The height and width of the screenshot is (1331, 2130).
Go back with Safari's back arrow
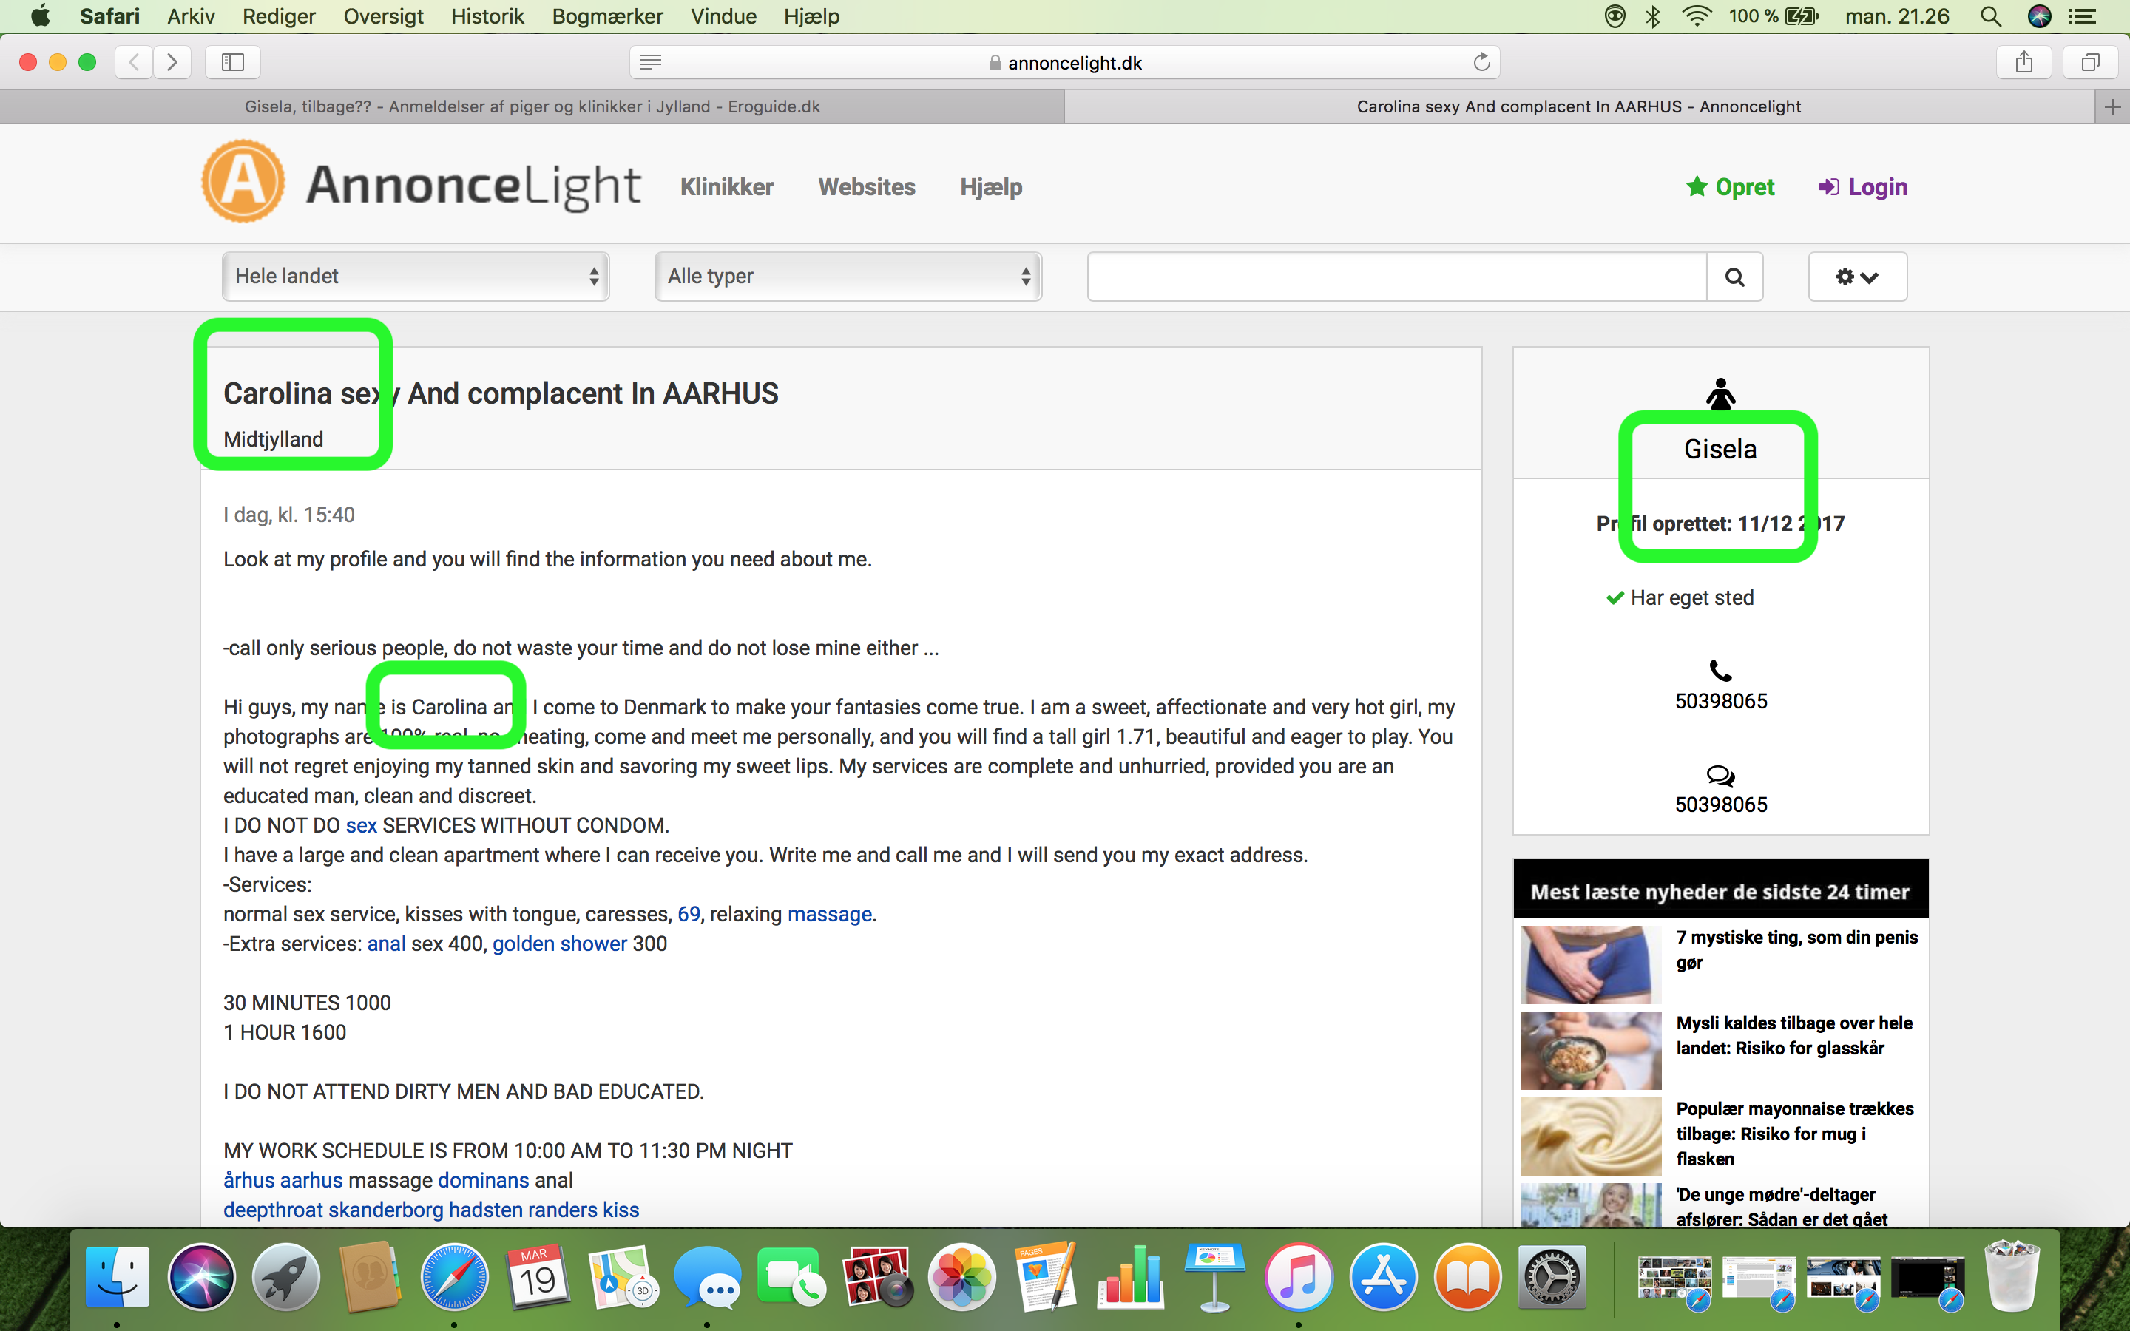click(134, 61)
